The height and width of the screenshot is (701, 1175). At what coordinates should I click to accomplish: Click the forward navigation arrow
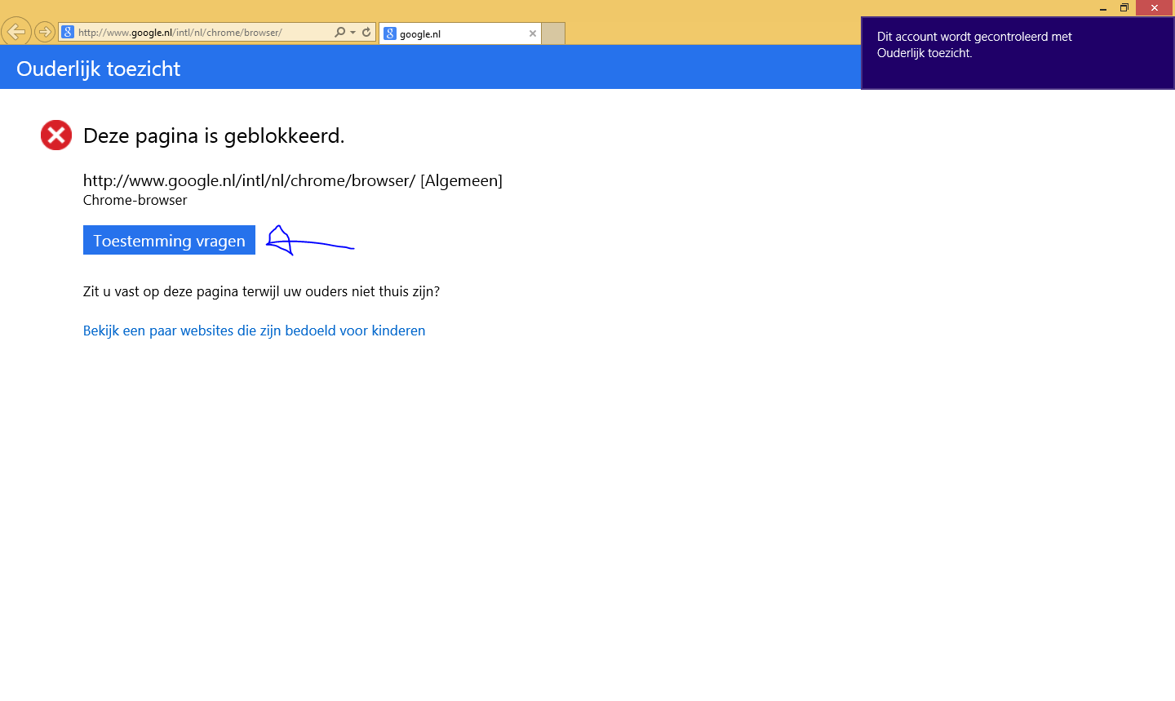coord(44,33)
